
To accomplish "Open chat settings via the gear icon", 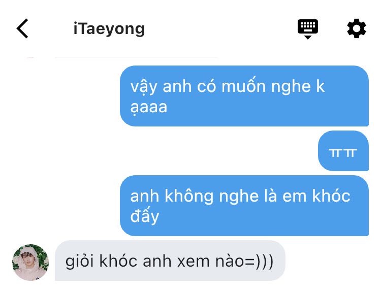I will (x=356, y=28).
